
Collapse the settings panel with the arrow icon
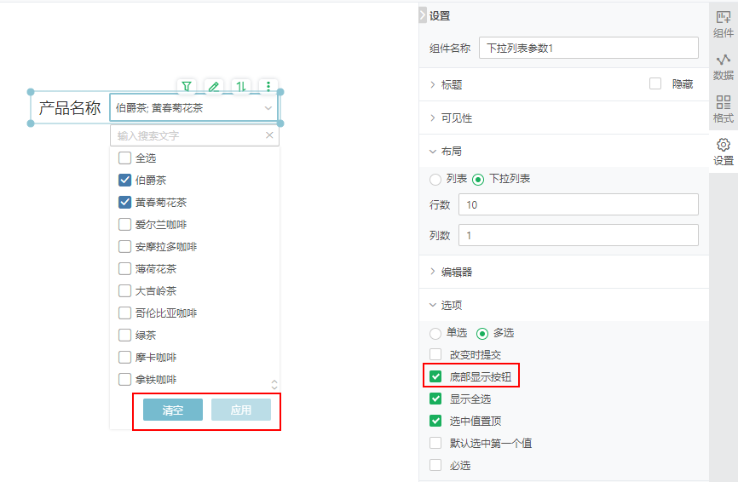[x=423, y=15]
